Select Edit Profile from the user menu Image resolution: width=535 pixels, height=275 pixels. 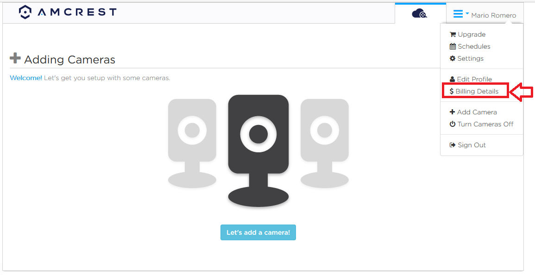click(474, 79)
